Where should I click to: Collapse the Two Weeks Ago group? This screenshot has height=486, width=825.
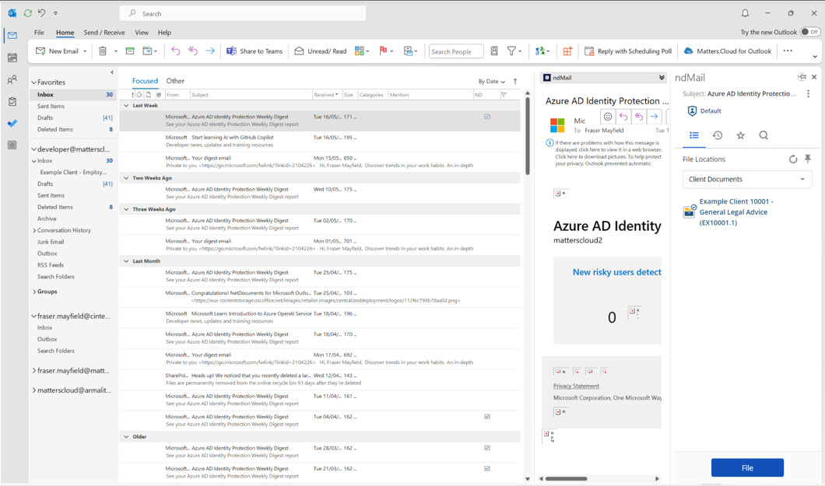point(126,178)
